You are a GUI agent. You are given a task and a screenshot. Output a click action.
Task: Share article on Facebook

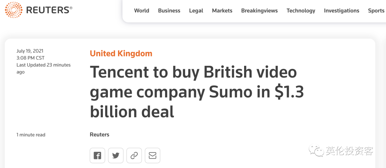pos(97,155)
